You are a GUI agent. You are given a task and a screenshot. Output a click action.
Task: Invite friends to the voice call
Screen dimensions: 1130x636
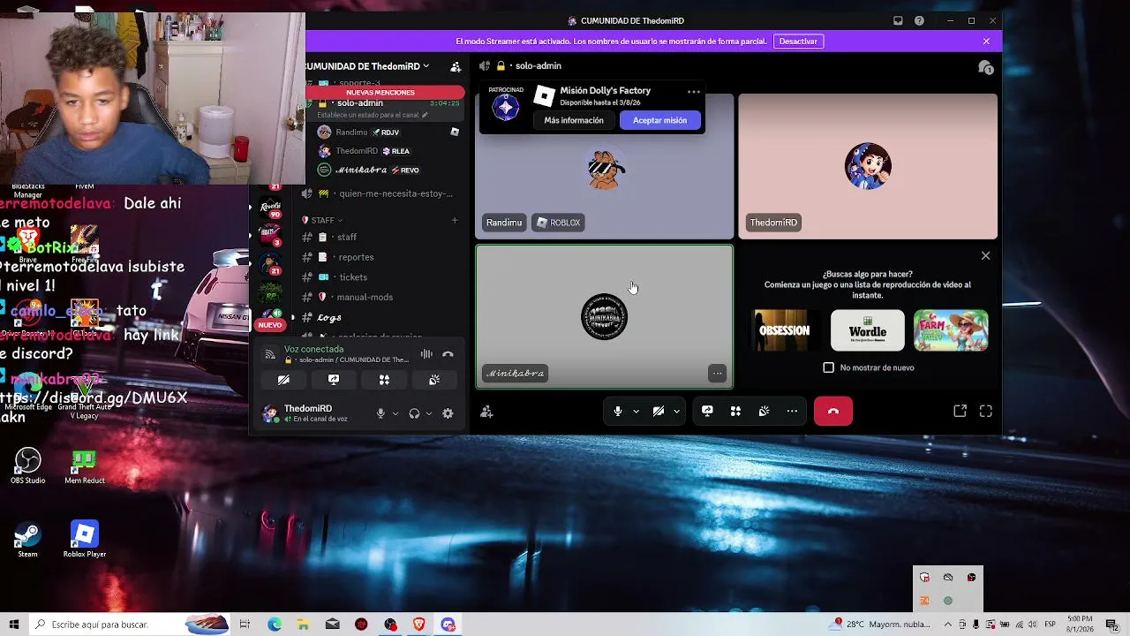tap(486, 412)
